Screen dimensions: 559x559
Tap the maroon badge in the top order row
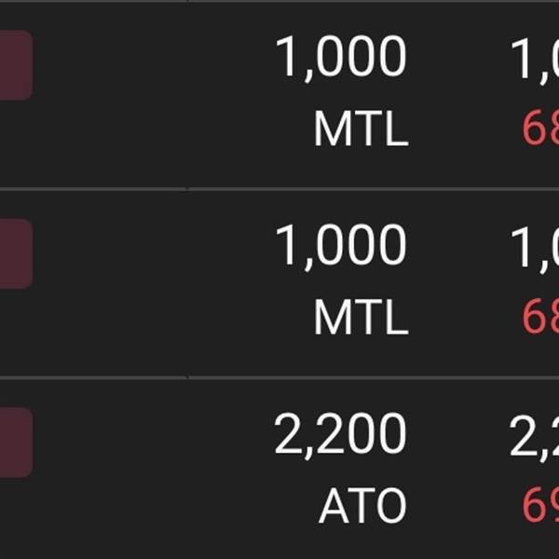(17, 65)
